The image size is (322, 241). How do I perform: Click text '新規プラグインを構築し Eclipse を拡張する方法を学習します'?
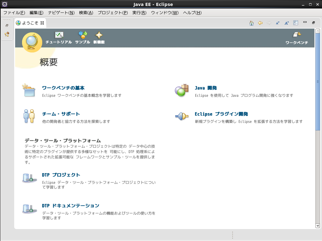coord(249,121)
